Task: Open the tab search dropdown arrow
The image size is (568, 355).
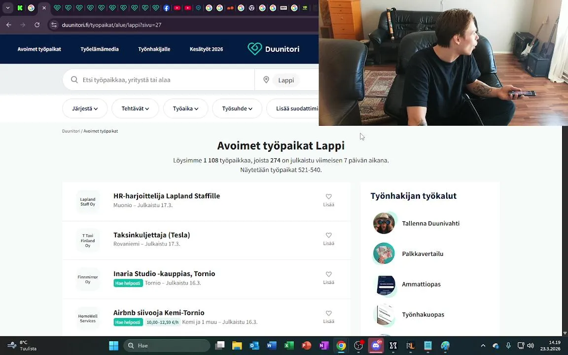Action: tap(7, 7)
